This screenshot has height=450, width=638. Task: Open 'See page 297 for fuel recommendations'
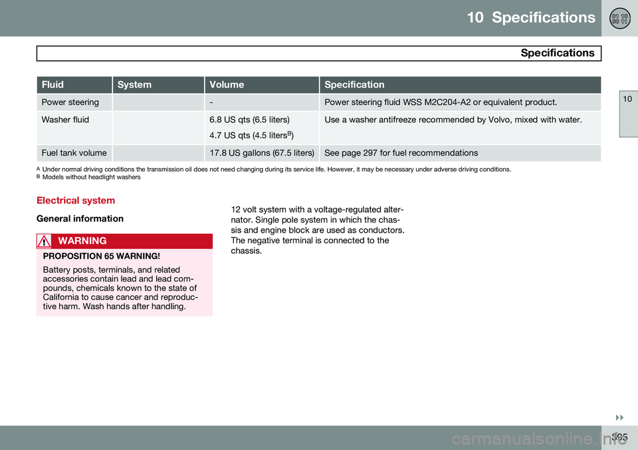[401, 153]
